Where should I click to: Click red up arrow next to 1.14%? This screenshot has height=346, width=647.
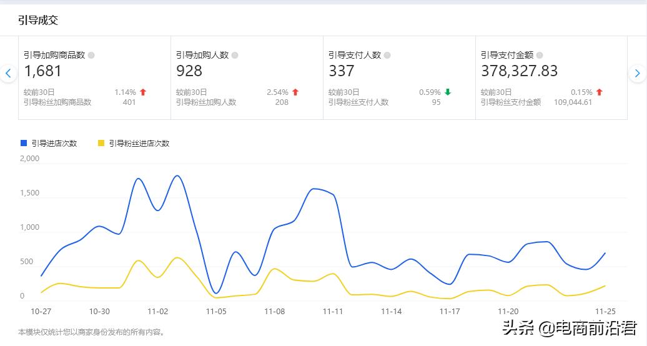[143, 92]
